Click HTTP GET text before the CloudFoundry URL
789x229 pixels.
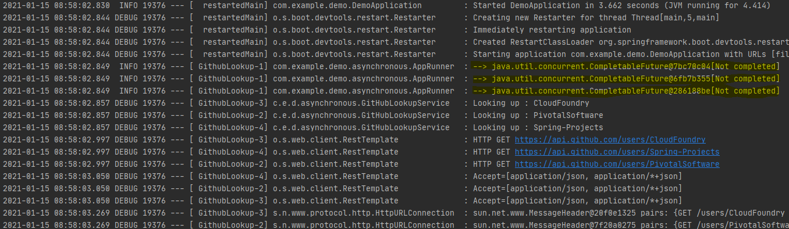tap(491, 139)
